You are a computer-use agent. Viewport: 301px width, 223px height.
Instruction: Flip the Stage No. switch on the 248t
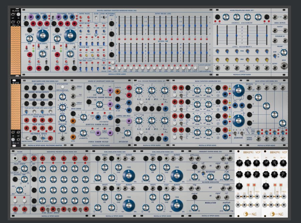point(104,17)
